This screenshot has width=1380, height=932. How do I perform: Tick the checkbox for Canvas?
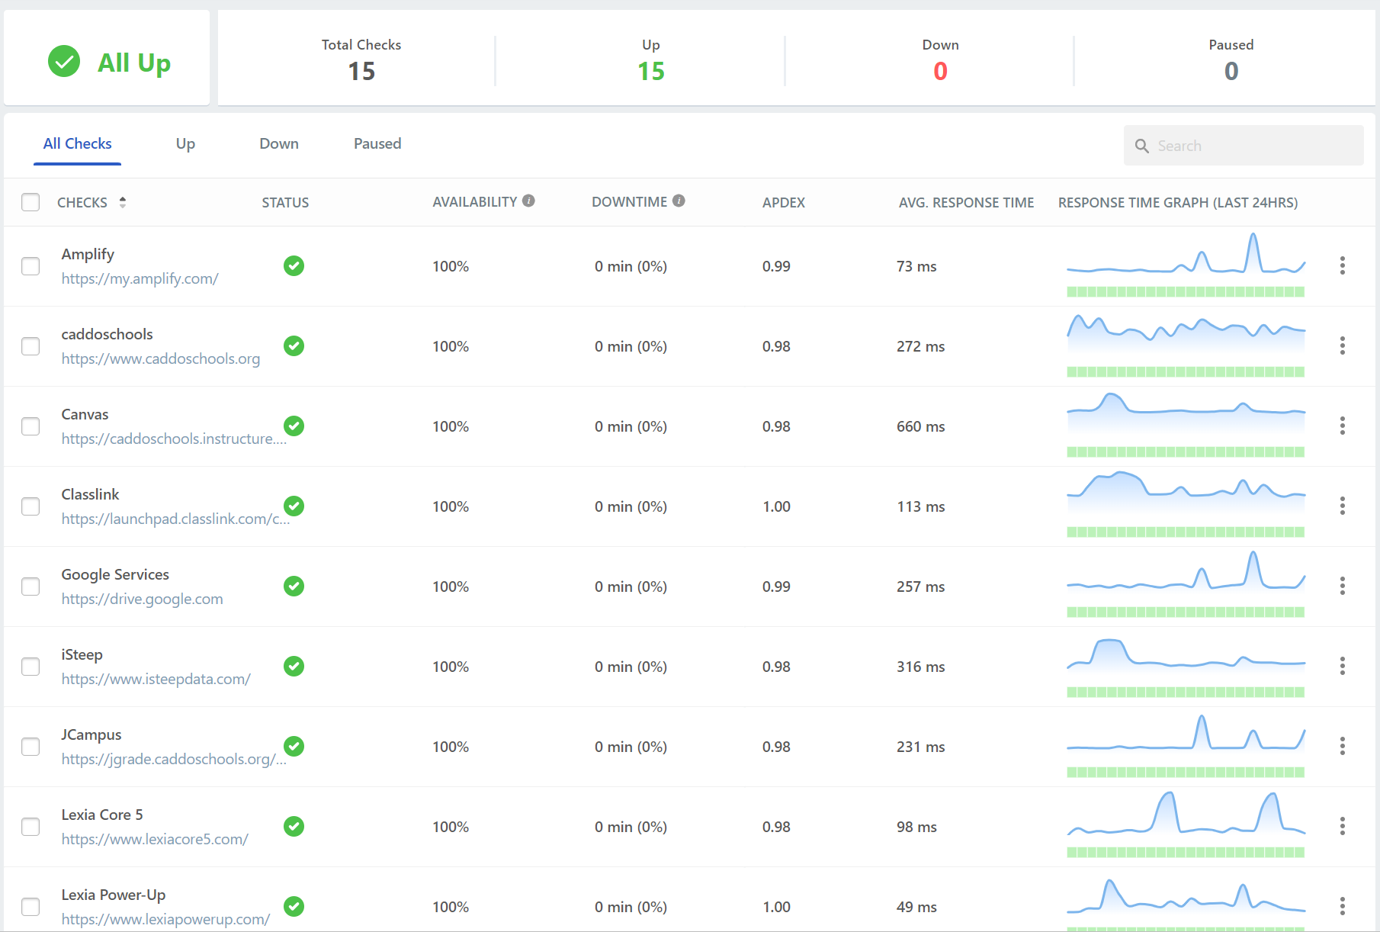click(30, 426)
